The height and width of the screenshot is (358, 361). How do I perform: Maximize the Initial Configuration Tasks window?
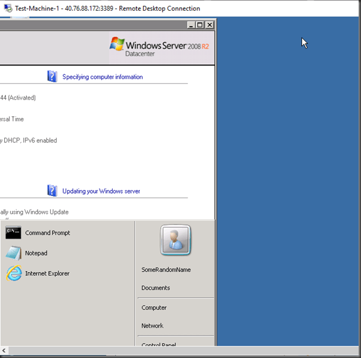click(x=200, y=25)
